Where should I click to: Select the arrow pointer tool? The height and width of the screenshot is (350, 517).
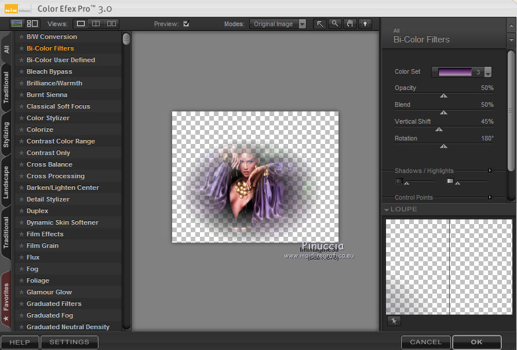point(319,24)
